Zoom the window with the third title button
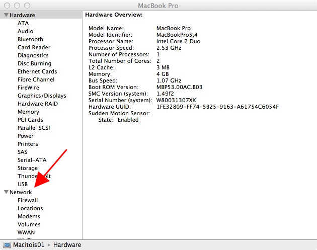Screen dimensions: 317x250 point(27,6)
